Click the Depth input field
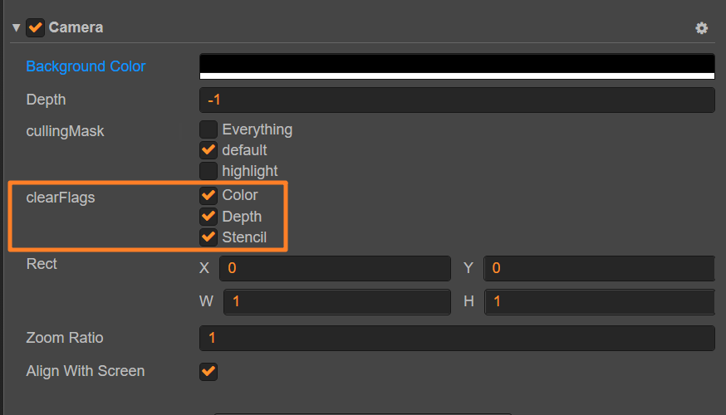 (457, 100)
